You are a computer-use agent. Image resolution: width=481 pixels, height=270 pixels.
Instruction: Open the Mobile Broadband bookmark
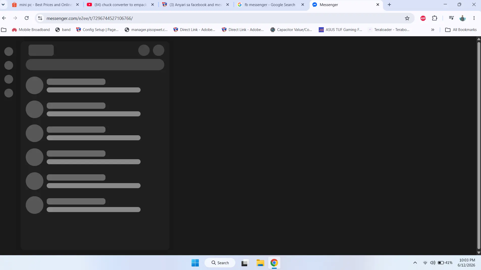(x=31, y=30)
